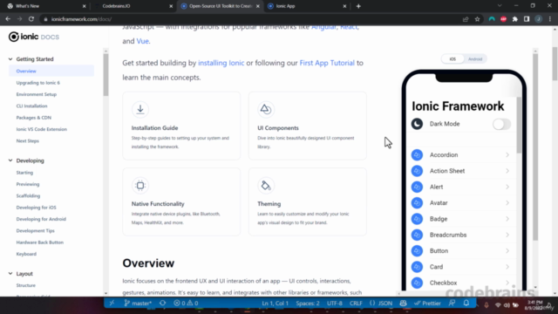Image resolution: width=558 pixels, height=314 pixels.
Task: Click the Action Sheet row icon
Action: coord(417,171)
